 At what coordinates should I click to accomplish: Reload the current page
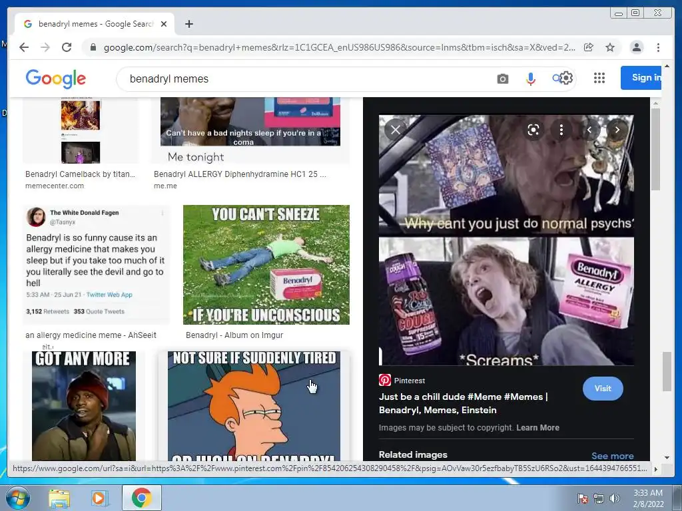[x=66, y=47]
